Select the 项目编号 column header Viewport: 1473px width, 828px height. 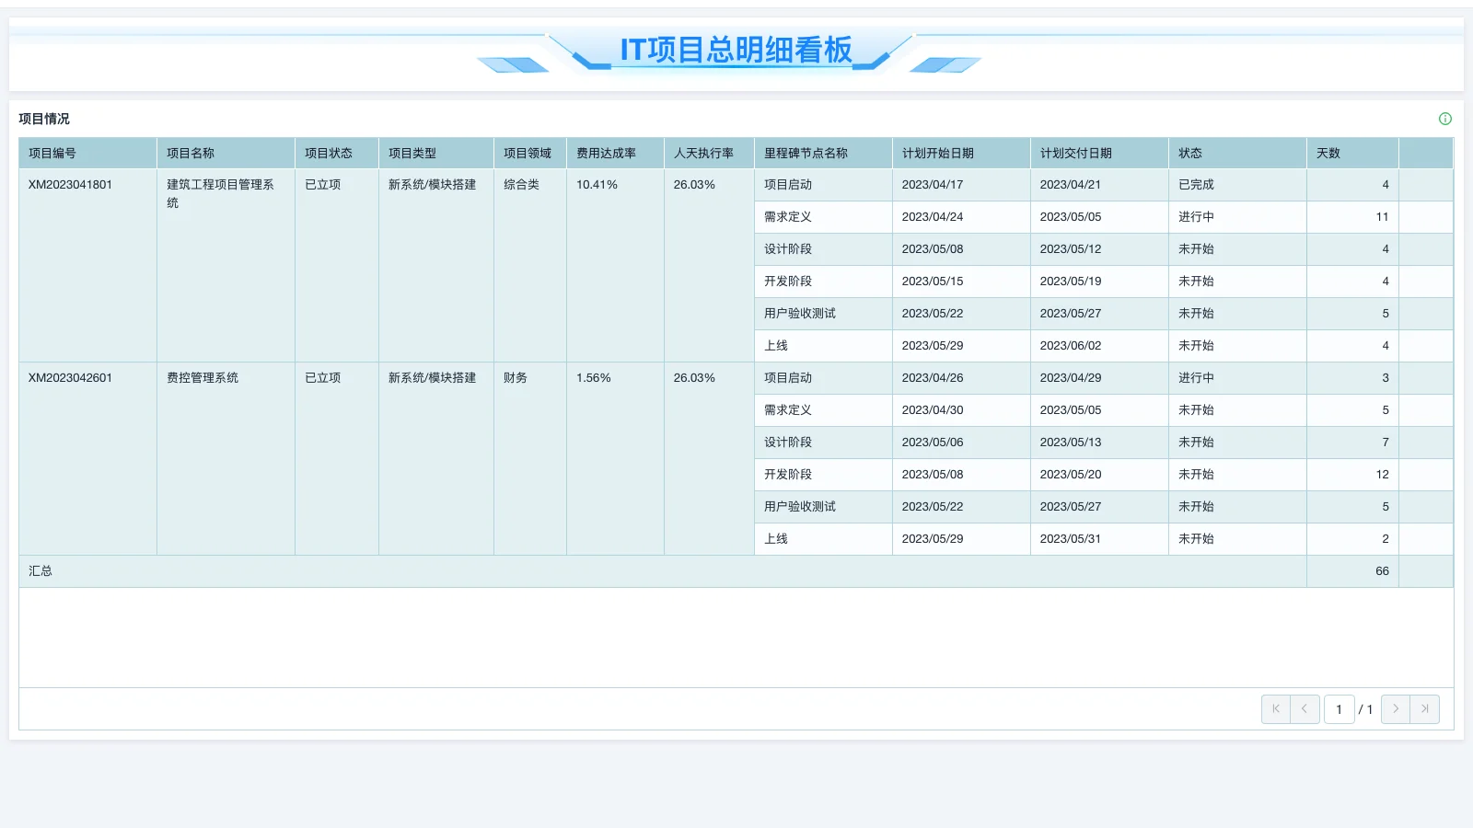(x=52, y=153)
